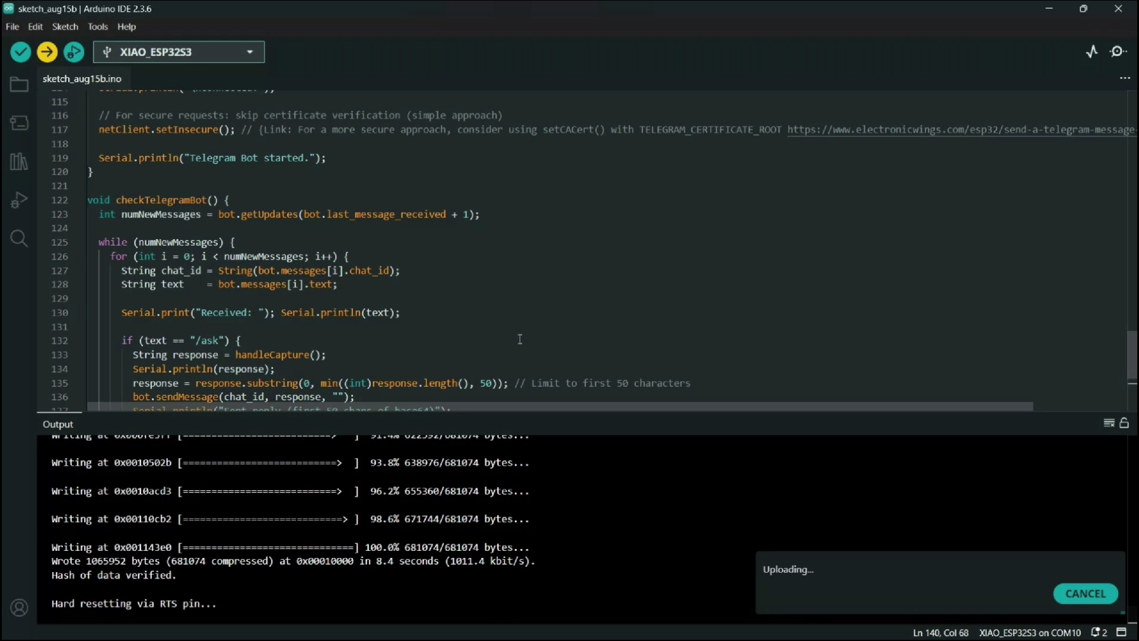Click "Hash of data verified." output line

pos(114,575)
